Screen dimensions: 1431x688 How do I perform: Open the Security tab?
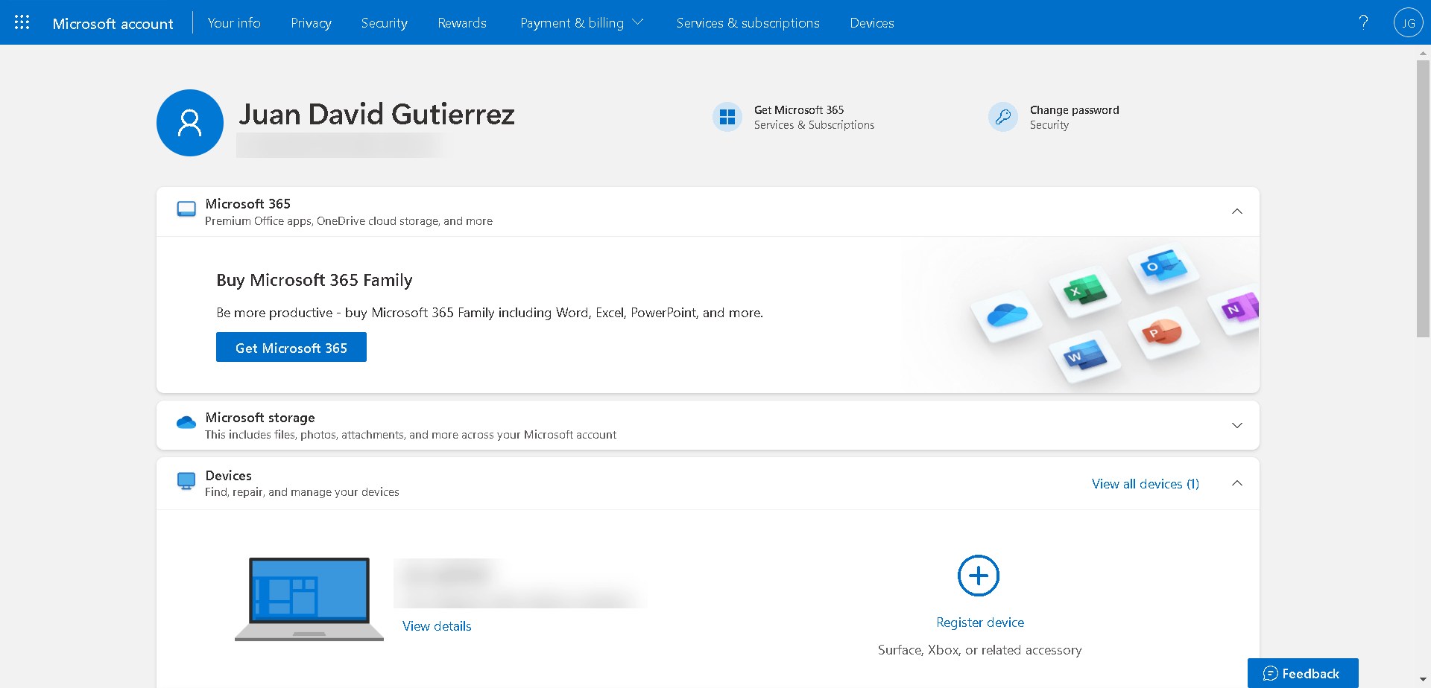[385, 23]
